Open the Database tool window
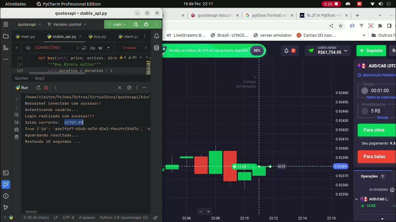The height and width of the screenshot is (222, 396). [x=157, y=48]
